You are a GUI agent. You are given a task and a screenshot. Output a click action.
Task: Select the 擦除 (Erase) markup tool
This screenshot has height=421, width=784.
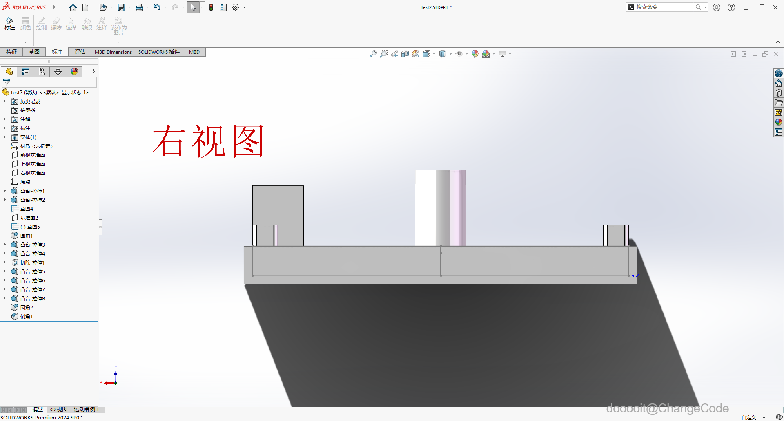coord(56,24)
